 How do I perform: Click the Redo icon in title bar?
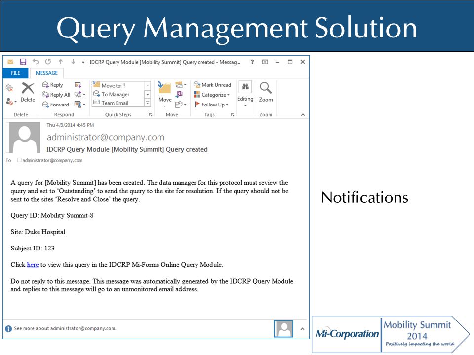point(48,62)
